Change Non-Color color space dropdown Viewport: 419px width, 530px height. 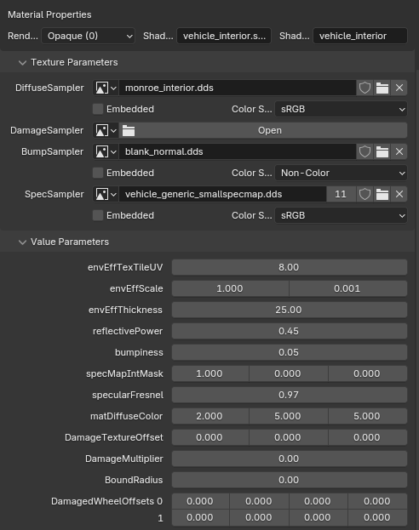341,173
